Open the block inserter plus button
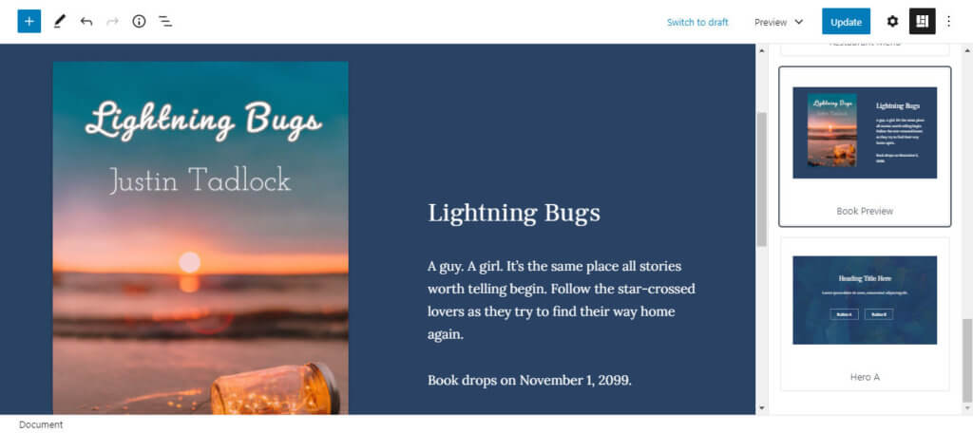973x433 pixels. (29, 22)
